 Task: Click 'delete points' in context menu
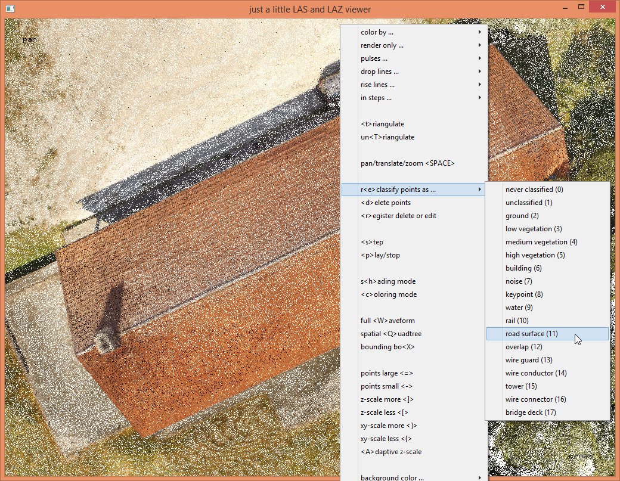click(x=386, y=203)
